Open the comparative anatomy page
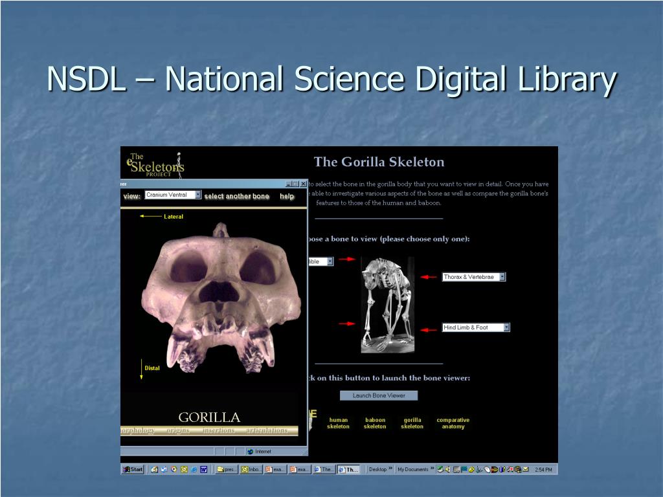This screenshot has width=663, height=497. pos(453,423)
